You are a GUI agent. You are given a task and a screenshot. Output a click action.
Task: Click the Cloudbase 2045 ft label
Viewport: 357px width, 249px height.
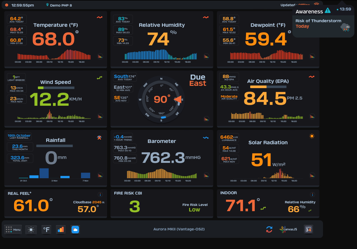[x=89, y=202]
